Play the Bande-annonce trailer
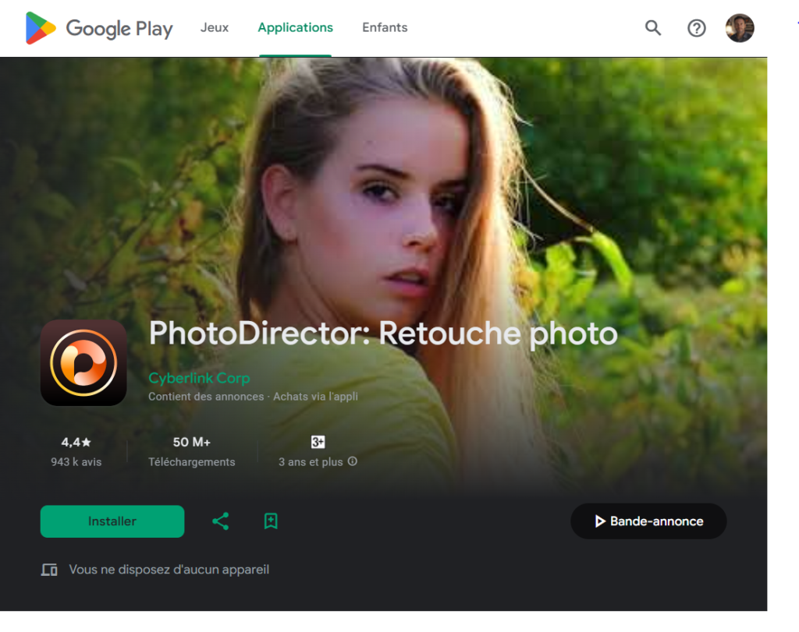Viewport: 799px width, 632px height. coord(648,521)
